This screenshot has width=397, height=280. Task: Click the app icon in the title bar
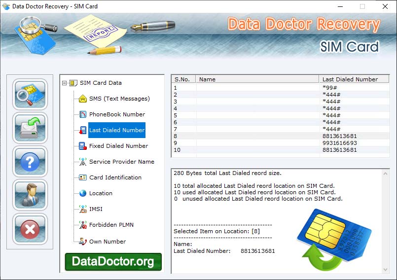click(6, 6)
